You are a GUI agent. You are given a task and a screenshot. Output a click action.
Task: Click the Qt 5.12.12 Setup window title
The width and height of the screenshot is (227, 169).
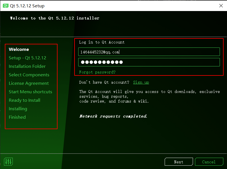(27, 6)
